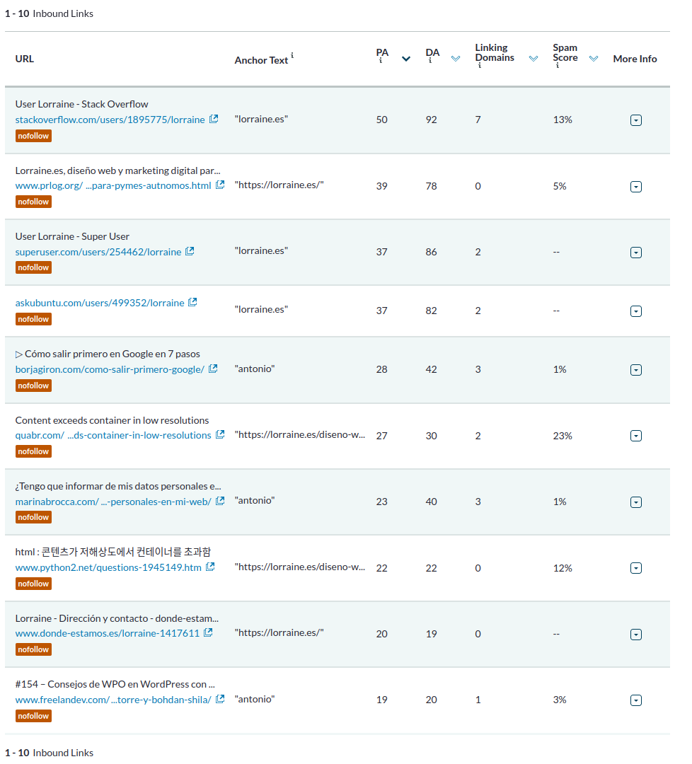This screenshot has width=692, height=764.
Task: Expand More Info for donde-estamos.es row
Action: (635, 635)
